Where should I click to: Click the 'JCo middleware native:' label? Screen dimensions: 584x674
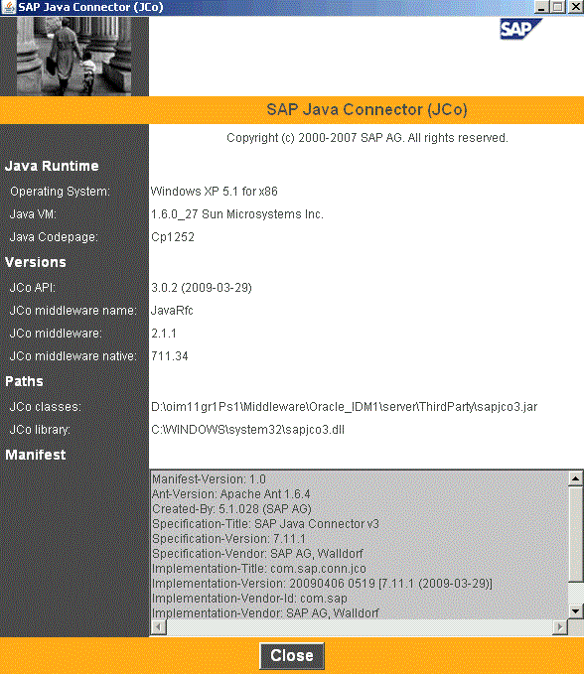[73, 356]
